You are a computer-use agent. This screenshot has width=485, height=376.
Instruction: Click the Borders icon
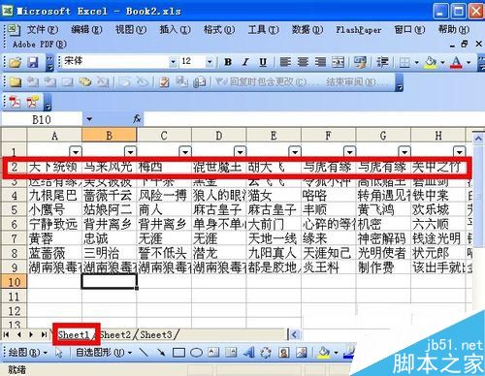405,62
